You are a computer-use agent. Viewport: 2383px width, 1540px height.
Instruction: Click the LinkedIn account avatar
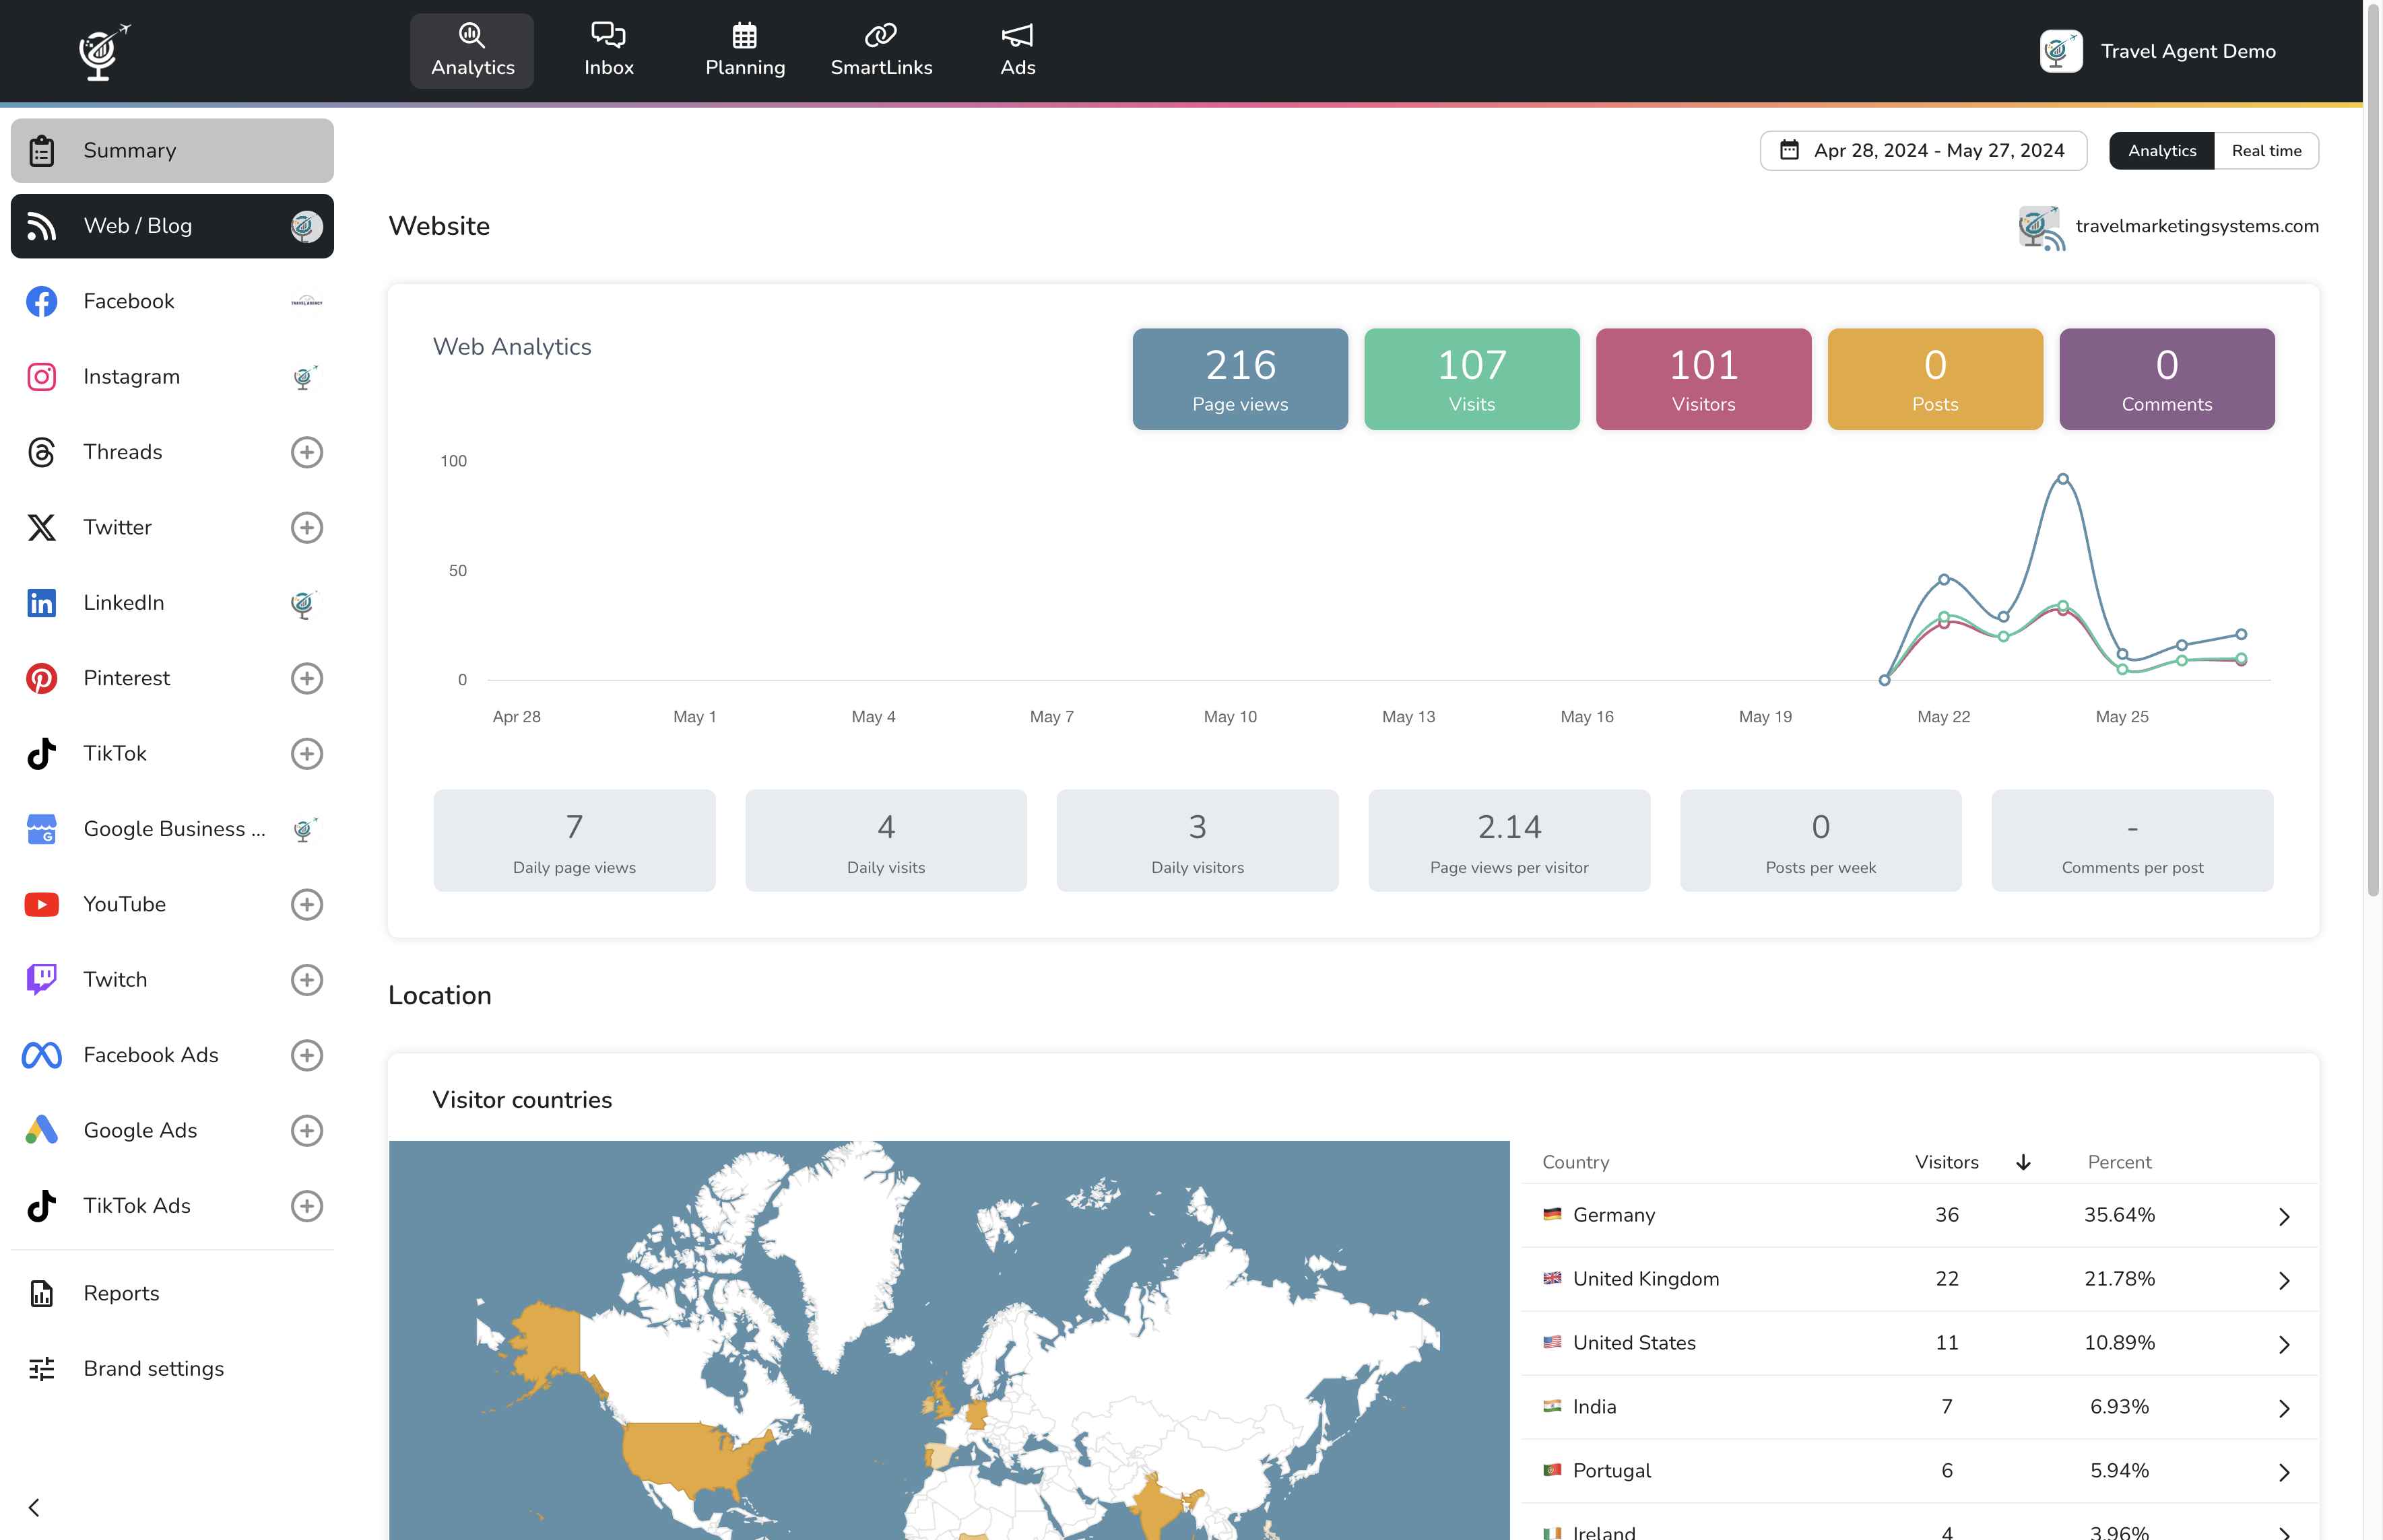[x=305, y=603]
